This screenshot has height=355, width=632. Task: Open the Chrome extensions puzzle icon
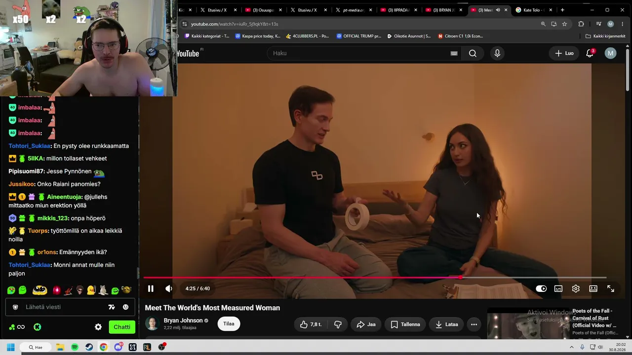point(581,24)
